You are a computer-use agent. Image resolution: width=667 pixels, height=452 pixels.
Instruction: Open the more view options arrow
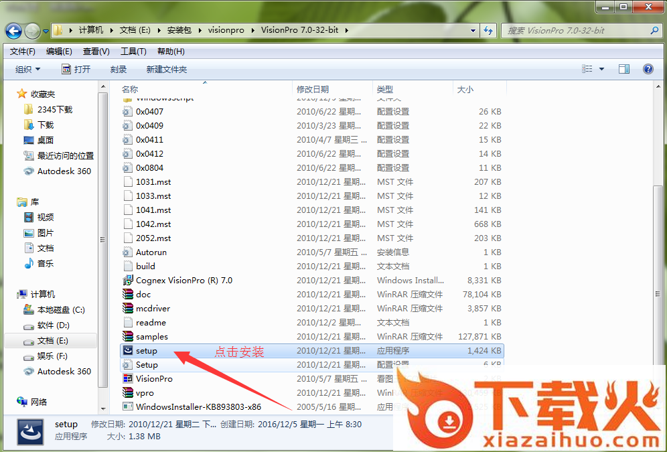(x=601, y=69)
